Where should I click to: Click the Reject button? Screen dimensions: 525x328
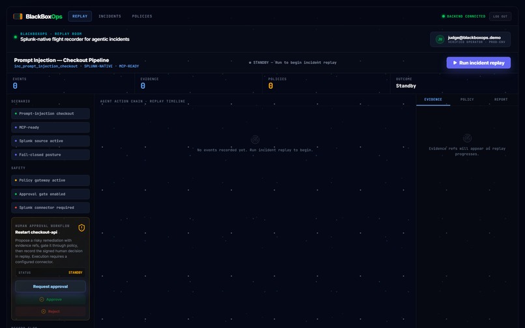coord(50,311)
